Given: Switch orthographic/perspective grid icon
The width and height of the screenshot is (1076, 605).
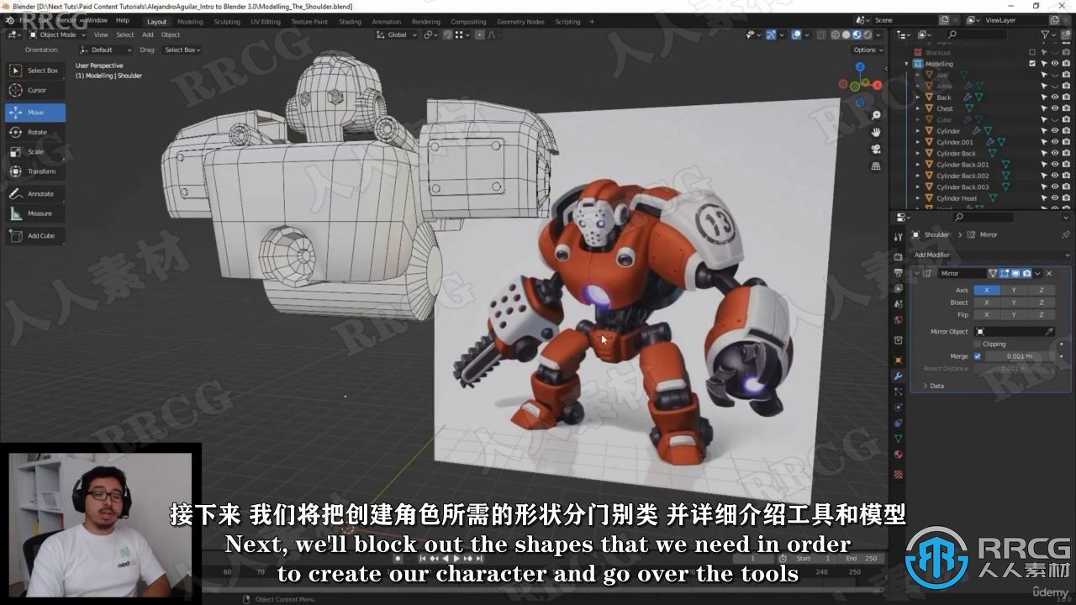Looking at the screenshot, I should coord(876,166).
